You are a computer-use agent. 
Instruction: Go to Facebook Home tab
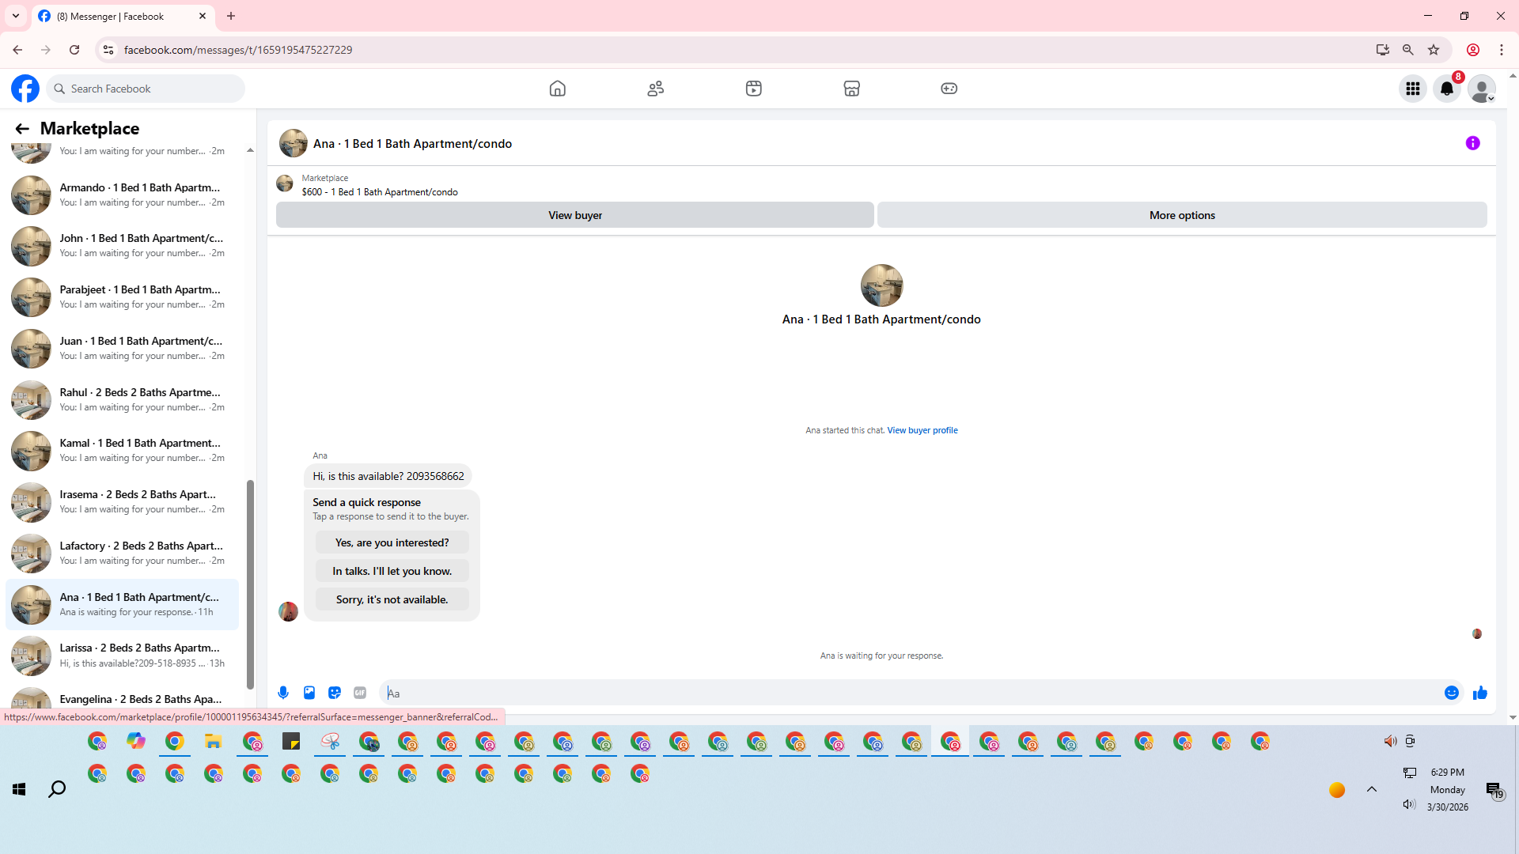point(558,89)
